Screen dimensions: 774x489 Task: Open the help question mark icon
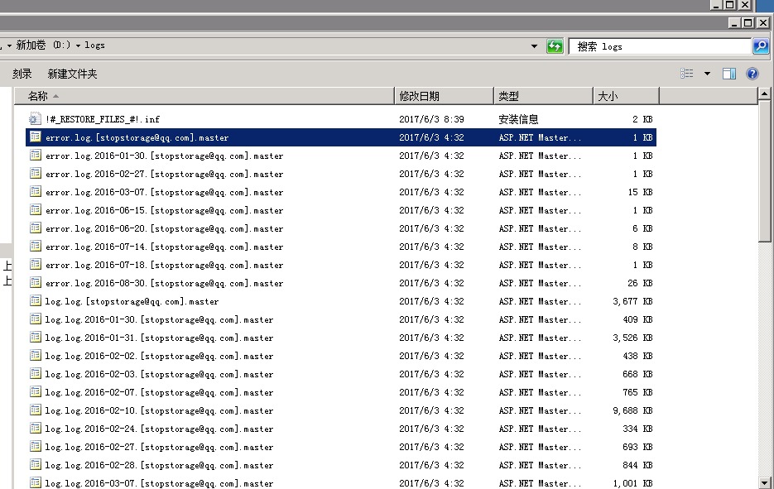[752, 74]
